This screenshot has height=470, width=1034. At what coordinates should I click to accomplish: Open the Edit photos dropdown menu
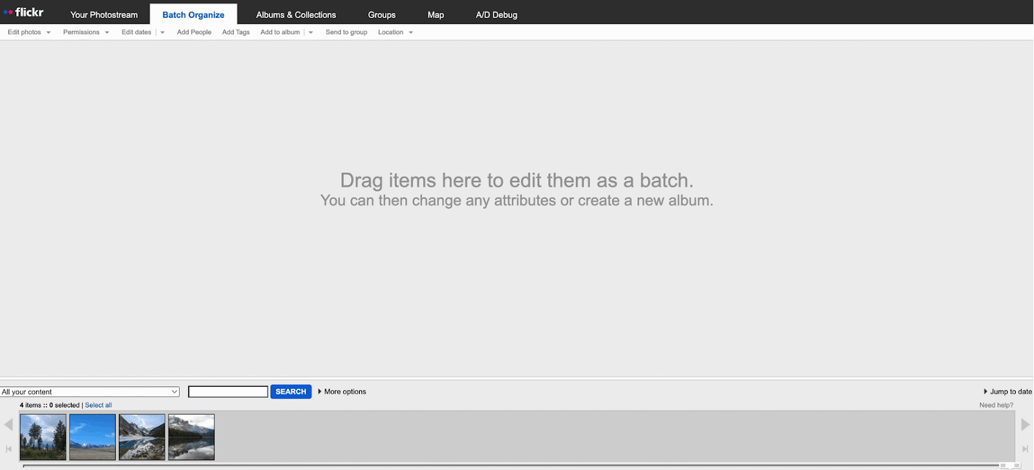click(x=29, y=32)
